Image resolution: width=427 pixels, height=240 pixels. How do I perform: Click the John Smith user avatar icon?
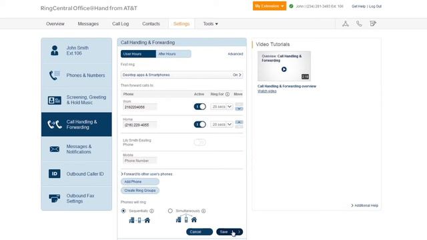(55, 51)
